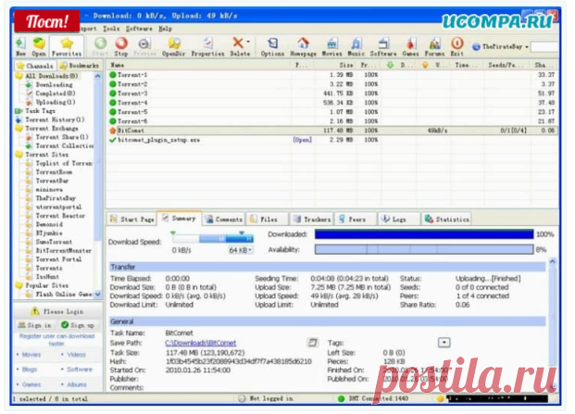Screen dimensions: 575x414
Task: Click the Sign up button
Action: tap(78, 325)
